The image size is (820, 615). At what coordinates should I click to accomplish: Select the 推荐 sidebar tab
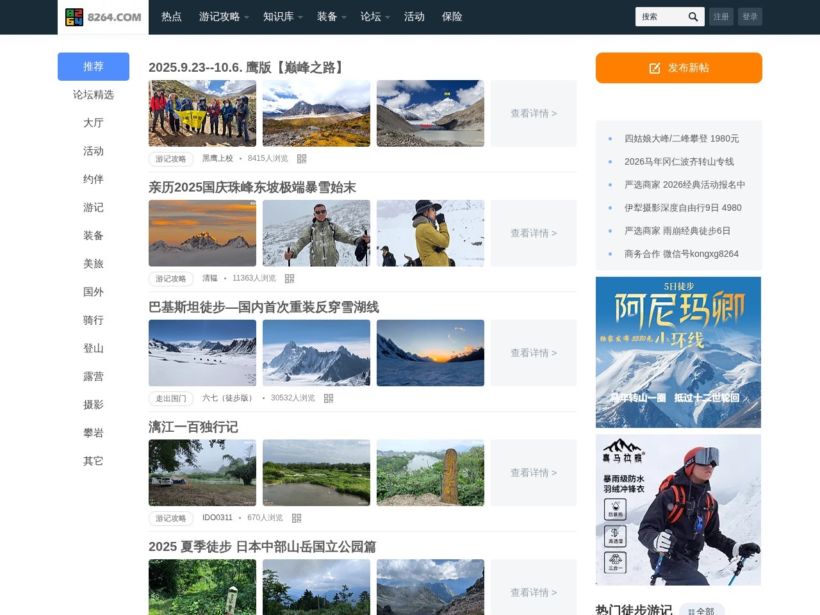pos(94,67)
